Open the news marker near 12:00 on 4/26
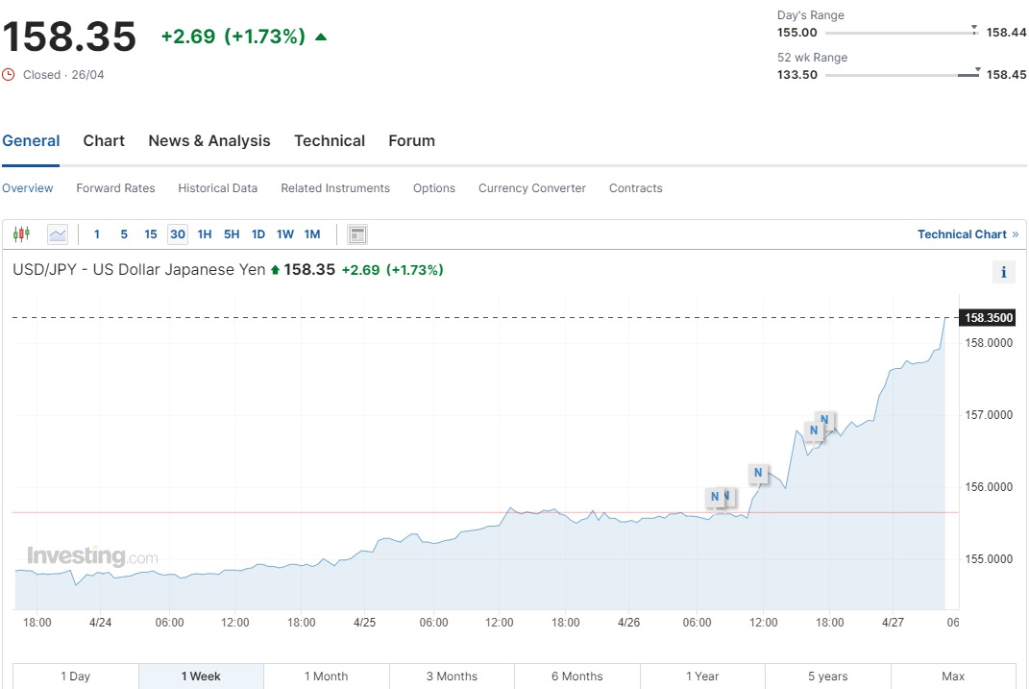Screen dimensions: 1029x689 click(758, 473)
